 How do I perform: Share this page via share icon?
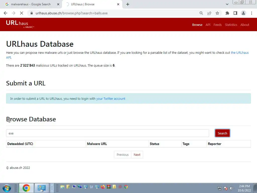coord(209,13)
